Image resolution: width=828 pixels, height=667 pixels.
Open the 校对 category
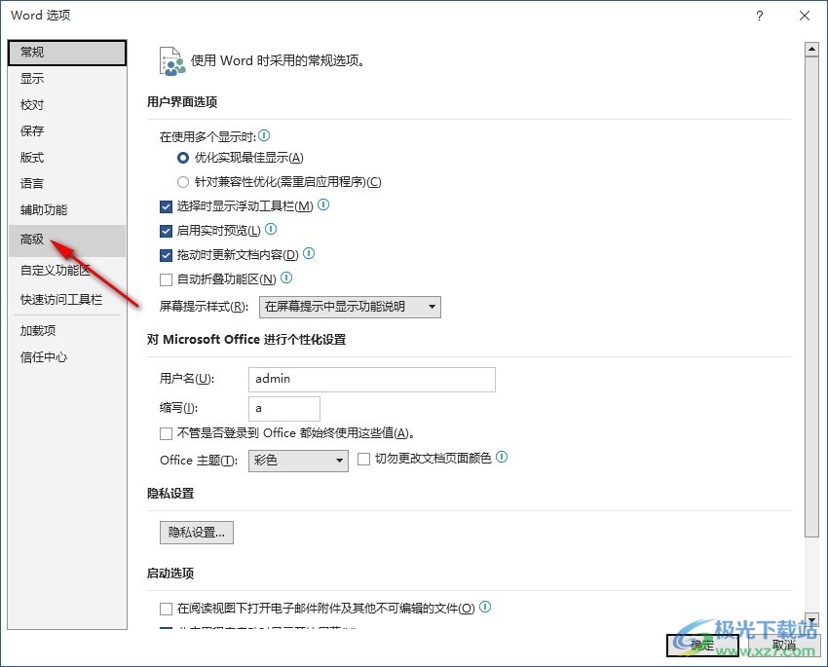coord(67,105)
